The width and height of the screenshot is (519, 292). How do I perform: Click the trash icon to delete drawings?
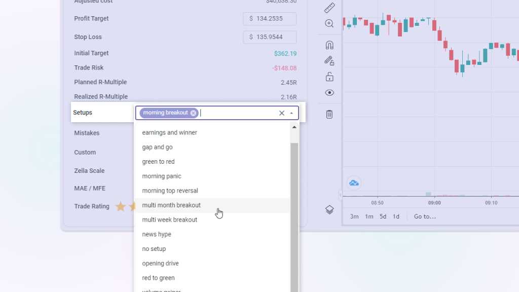pyautogui.click(x=329, y=114)
